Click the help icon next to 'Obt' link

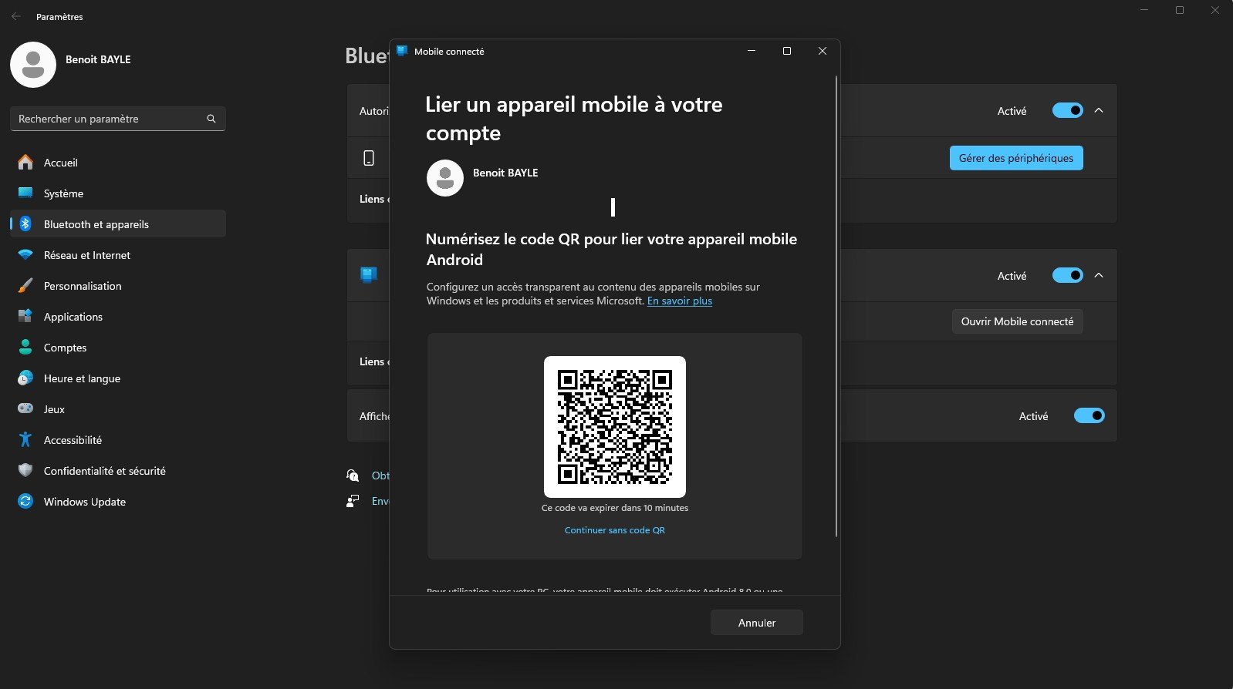tap(353, 476)
